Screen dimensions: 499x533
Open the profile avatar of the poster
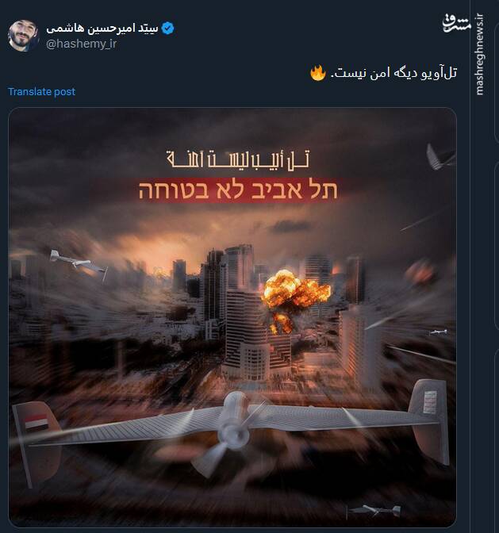pos(23,36)
